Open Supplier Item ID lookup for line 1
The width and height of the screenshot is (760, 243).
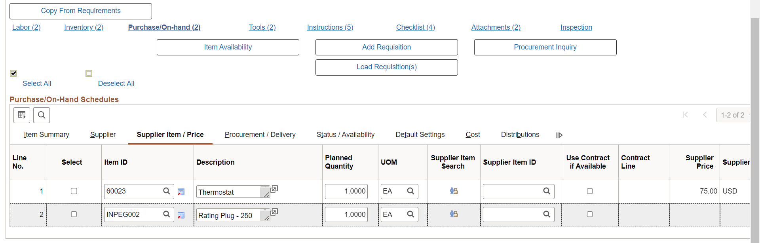click(547, 191)
